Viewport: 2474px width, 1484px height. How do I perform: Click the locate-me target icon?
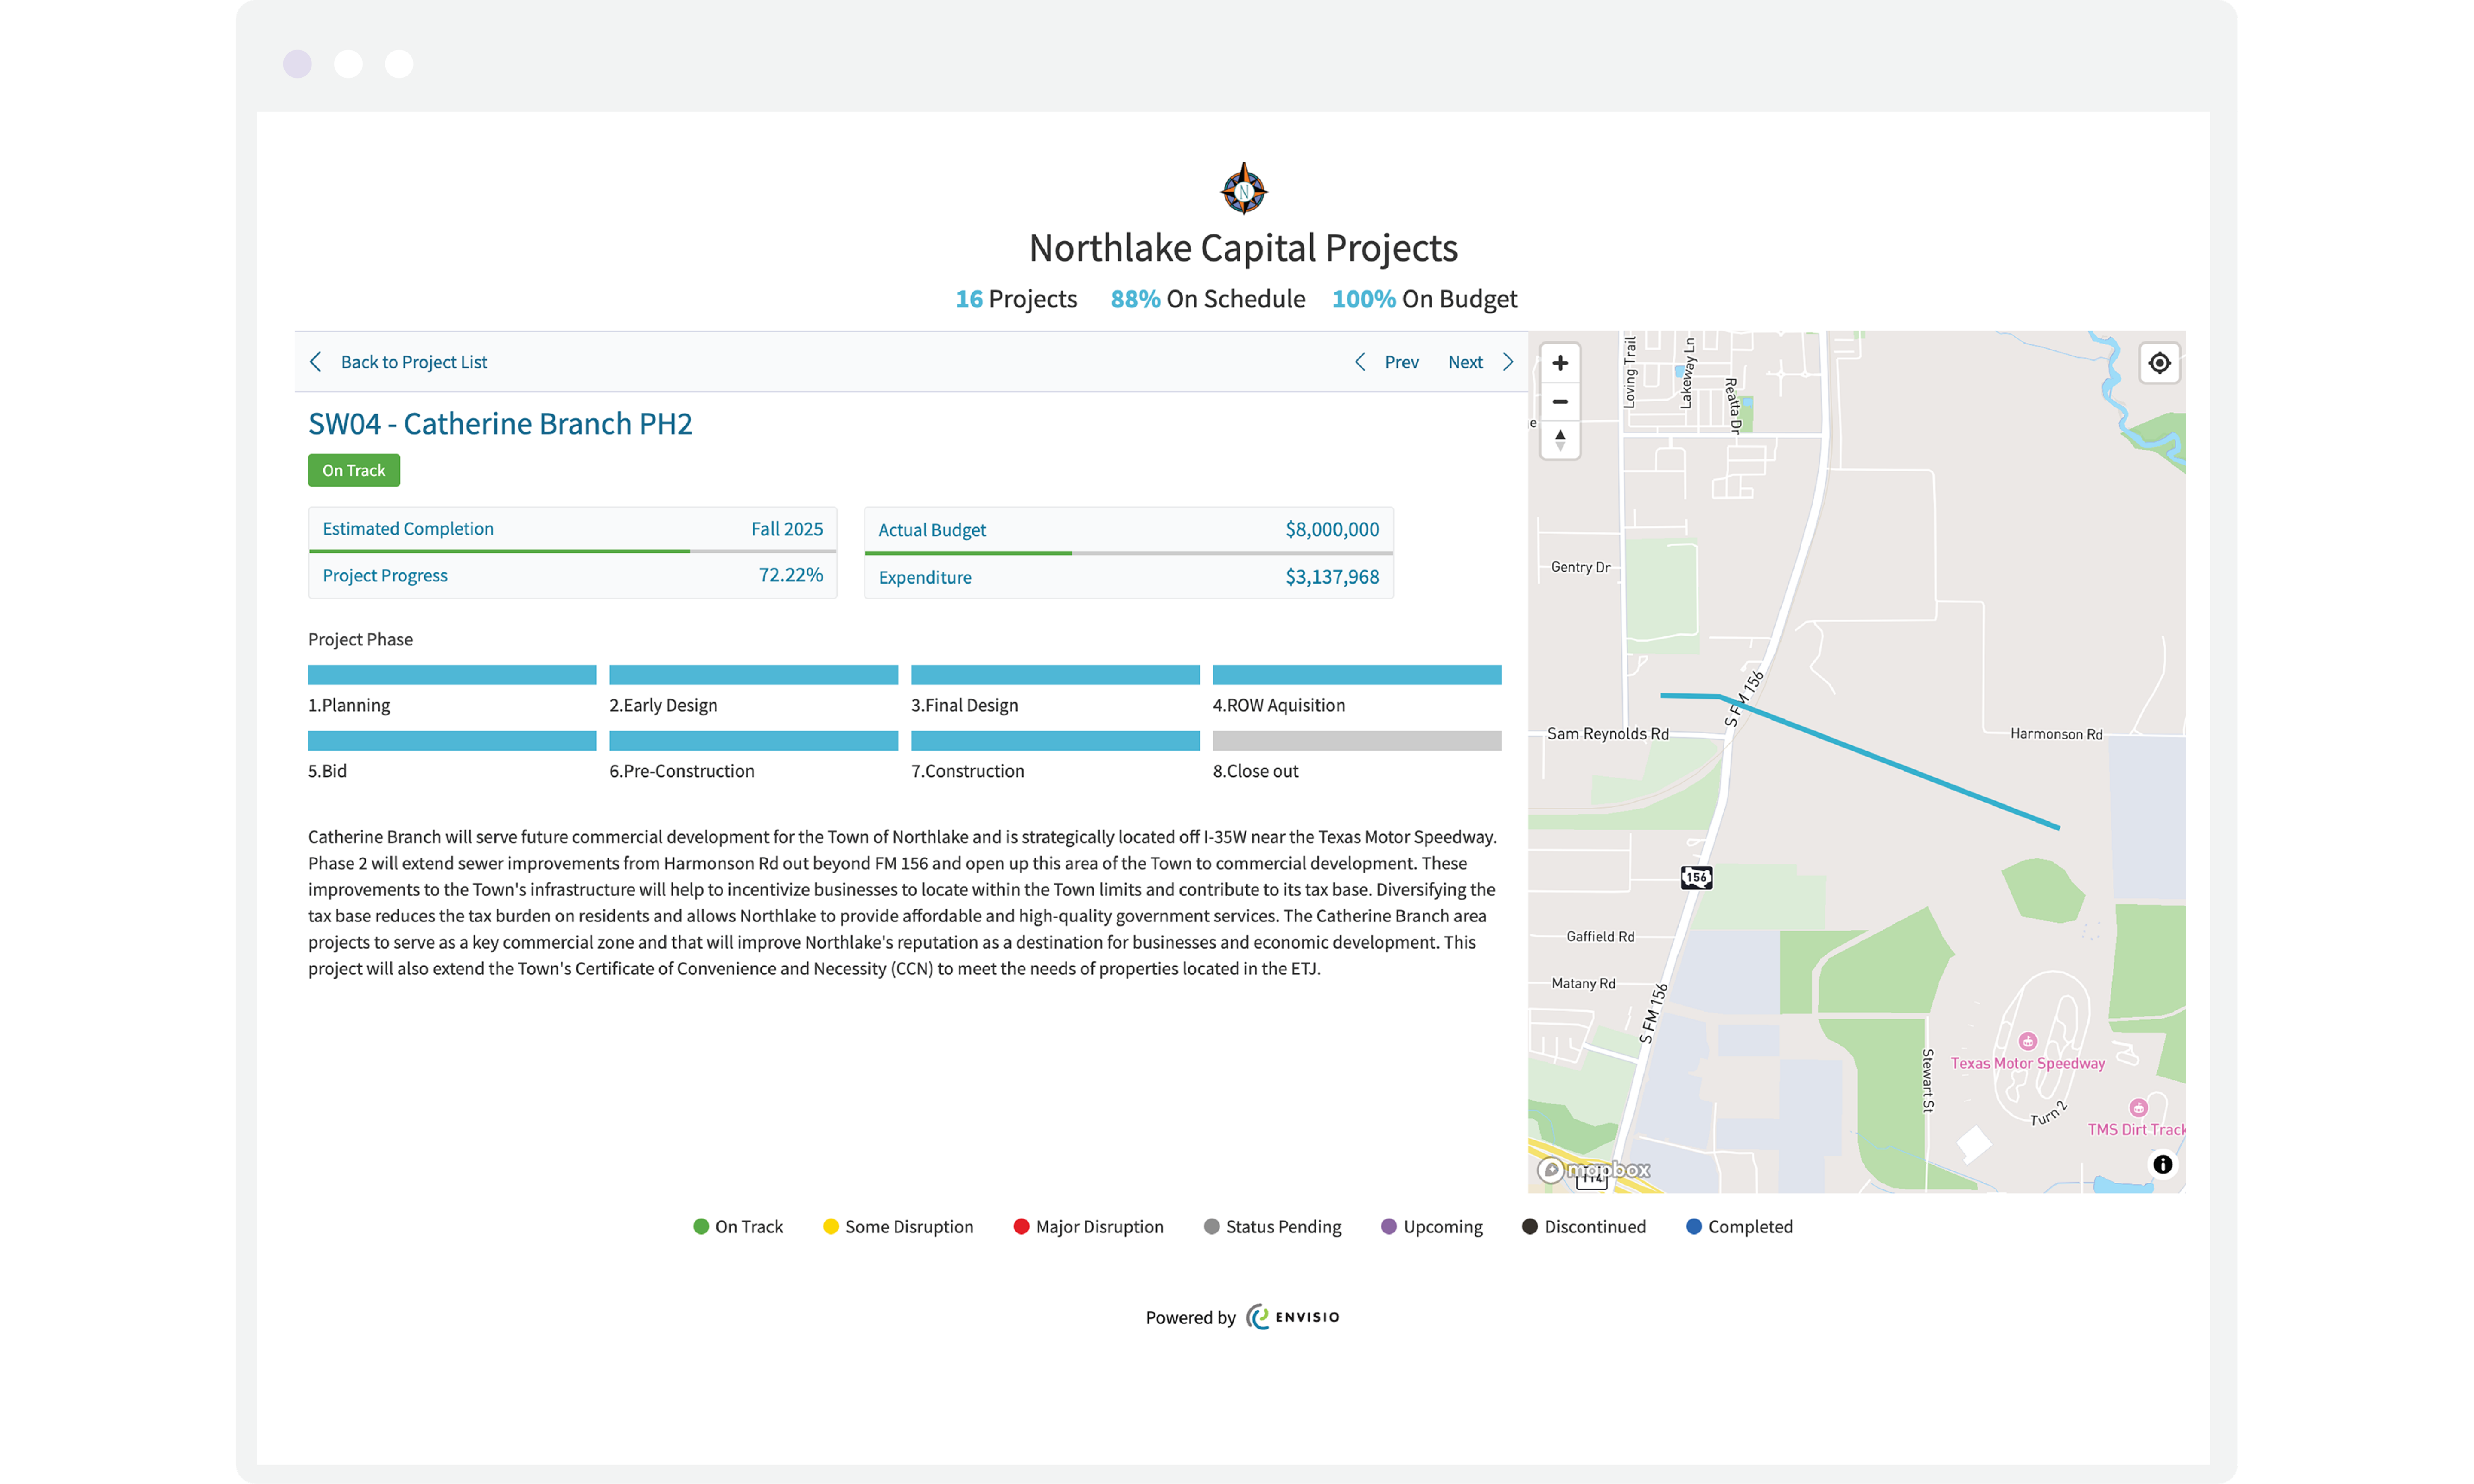click(x=2159, y=363)
